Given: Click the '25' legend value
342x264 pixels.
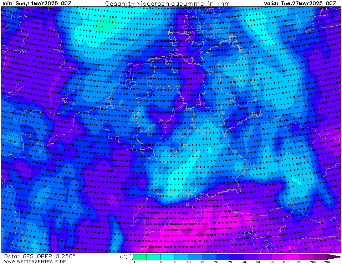Looking at the screenshot, I should click(230, 262).
